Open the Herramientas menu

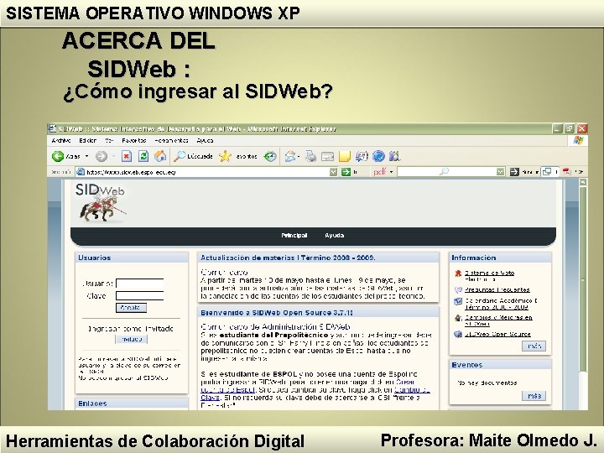click(171, 141)
